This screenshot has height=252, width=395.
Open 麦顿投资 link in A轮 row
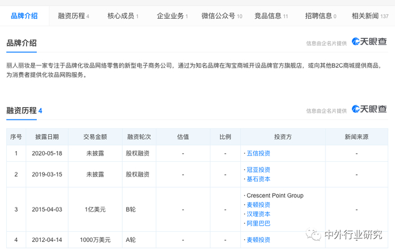pyautogui.click(x=258, y=240)
